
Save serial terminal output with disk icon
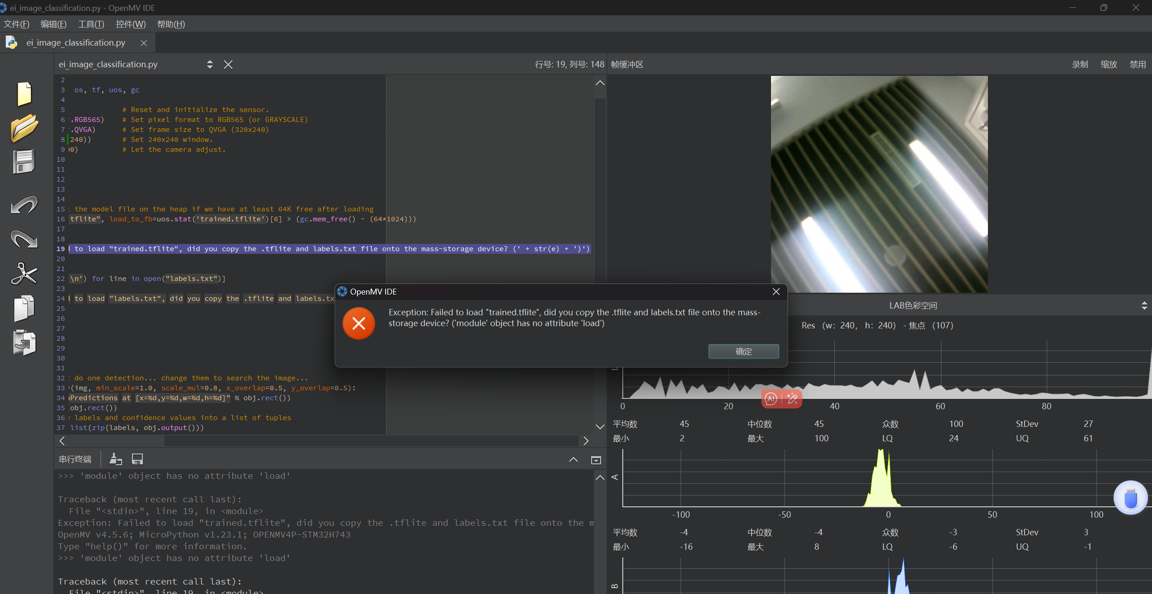[137, 459]
